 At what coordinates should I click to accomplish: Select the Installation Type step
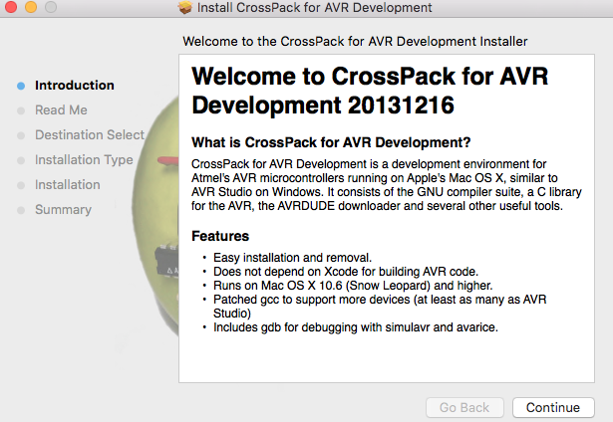[84, 160]
